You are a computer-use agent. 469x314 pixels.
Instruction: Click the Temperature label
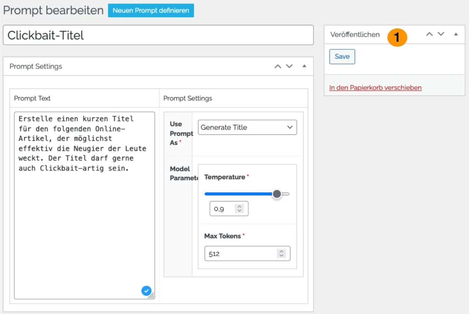tap(225, 177)
